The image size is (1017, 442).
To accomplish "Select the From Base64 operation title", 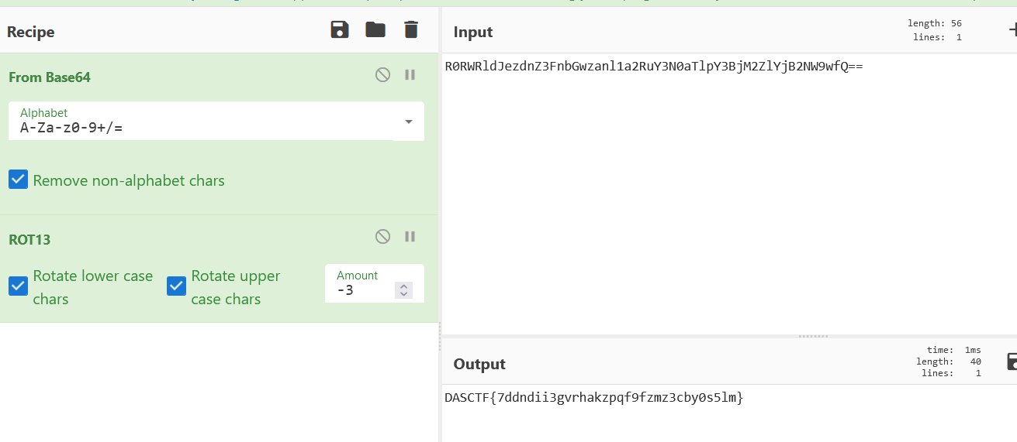I will click(50, 77).
